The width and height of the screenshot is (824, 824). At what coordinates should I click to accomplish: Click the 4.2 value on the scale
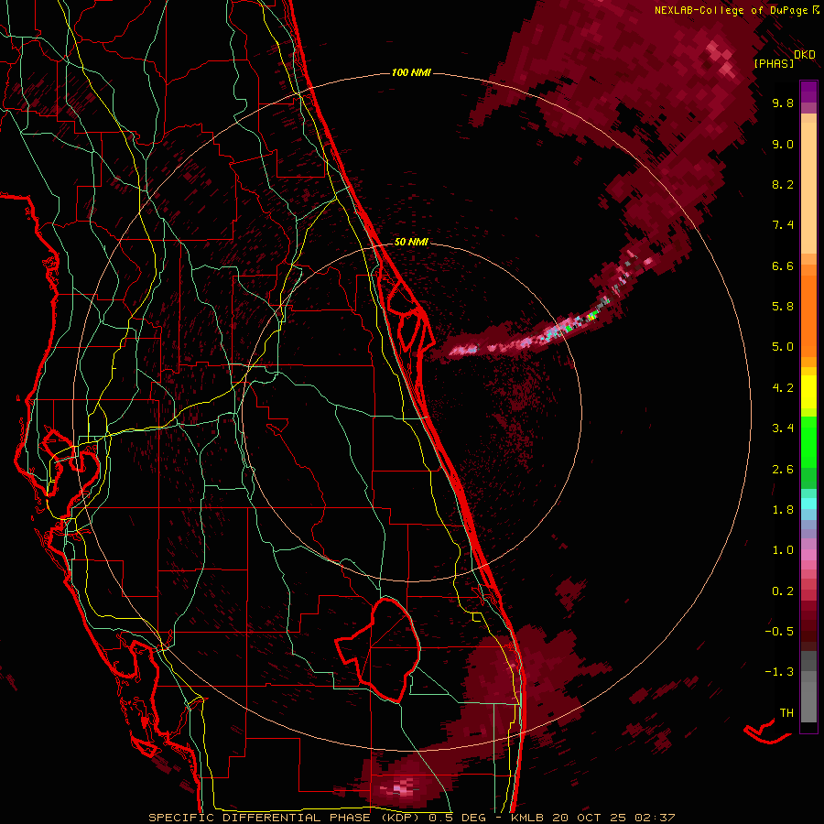pos(783,388)
